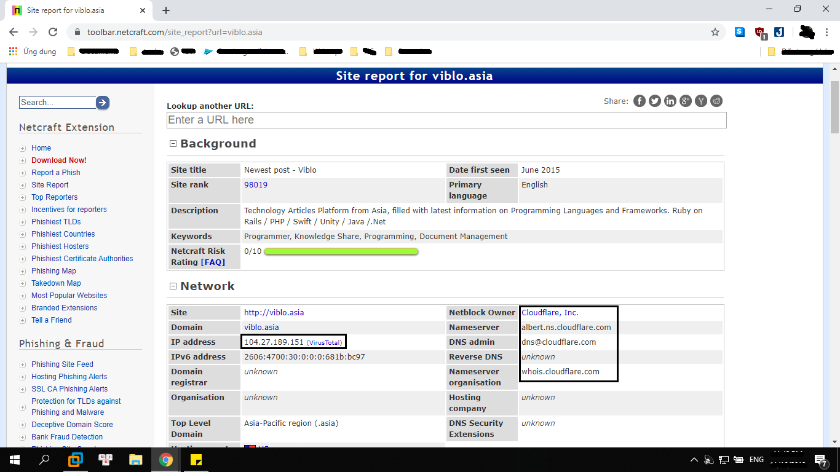Show hidden system tray icons
Image resolution: width=840 pixels, height=472 pixels.
click(x=694, y=460)
